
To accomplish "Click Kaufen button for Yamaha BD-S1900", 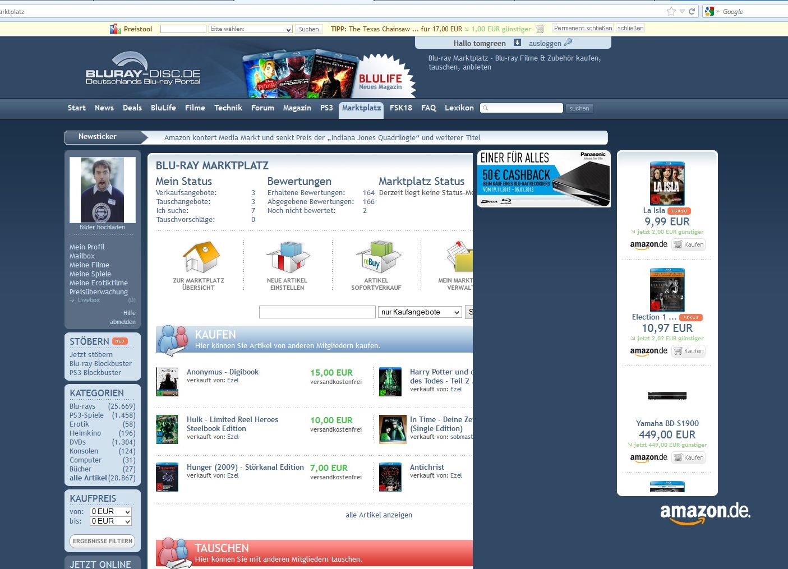I will click(689, 457).
